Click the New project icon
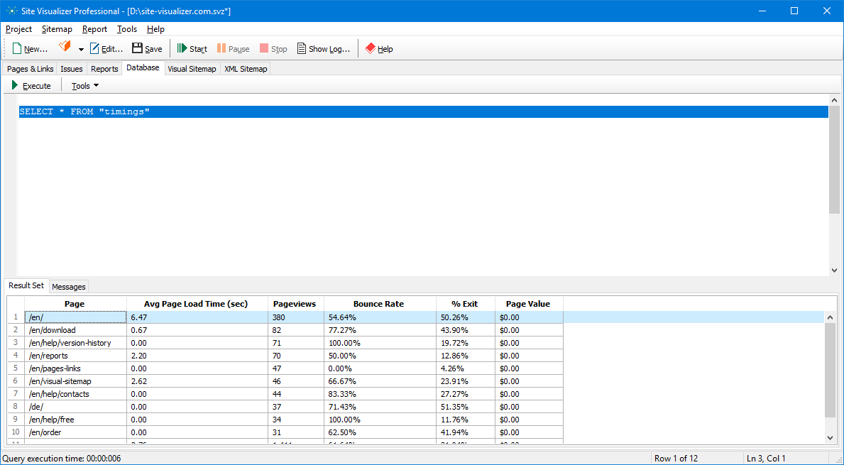The width and height of the screenshot is (844, 465). click(17, 49)
